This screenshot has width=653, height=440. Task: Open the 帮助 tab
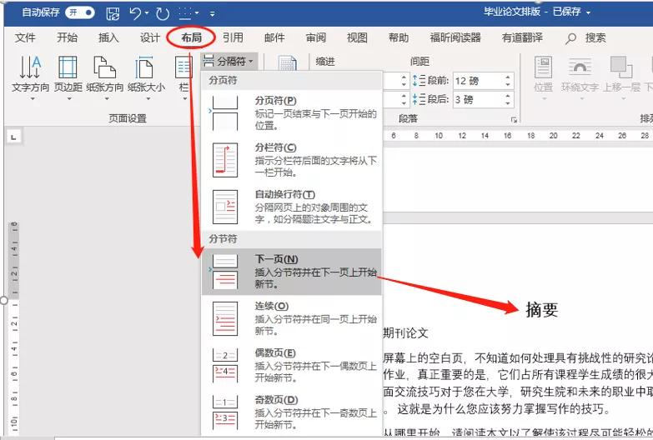point(399,37)
